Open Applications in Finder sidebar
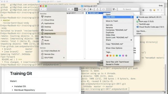Viewport: 168px width, 94px height. click(49, 23)
